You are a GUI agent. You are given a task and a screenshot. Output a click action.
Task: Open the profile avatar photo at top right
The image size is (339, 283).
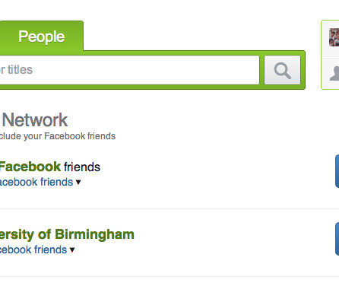334,37
